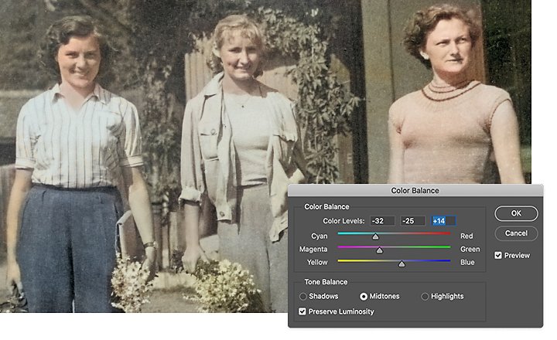Toggle the Preview checkbox
Image resolution: width=557 pixels, height=340 pixels.
(498, 255)
